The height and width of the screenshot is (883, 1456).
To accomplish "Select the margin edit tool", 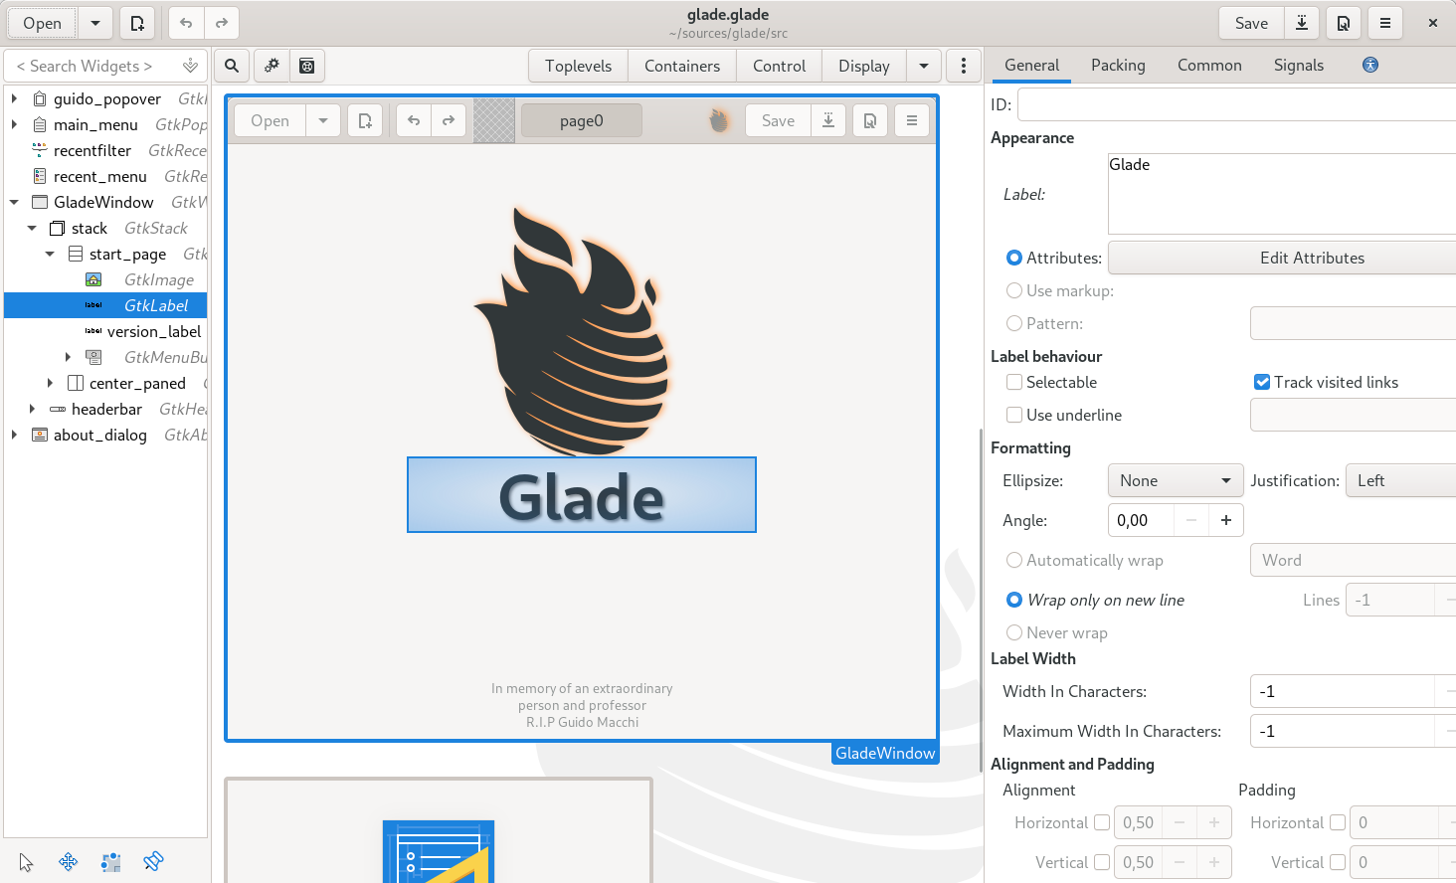I will 110,862.
